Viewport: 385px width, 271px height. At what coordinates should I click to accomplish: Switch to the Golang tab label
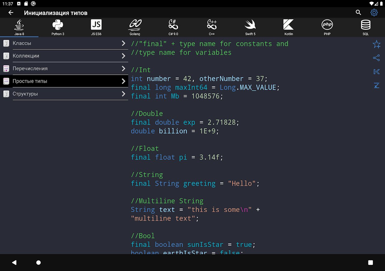click(135, 34)
